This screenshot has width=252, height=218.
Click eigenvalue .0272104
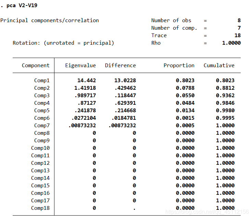(84, 118)
